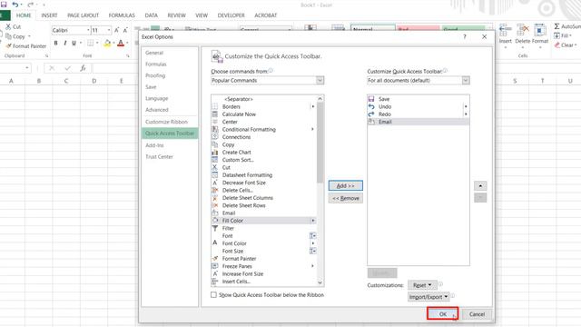
Task: Select Add-Ins in the options sidebar
Action: tap(170, 145)
